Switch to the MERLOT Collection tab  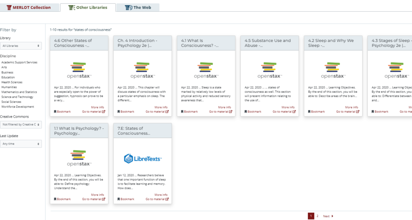pos(29,7)
